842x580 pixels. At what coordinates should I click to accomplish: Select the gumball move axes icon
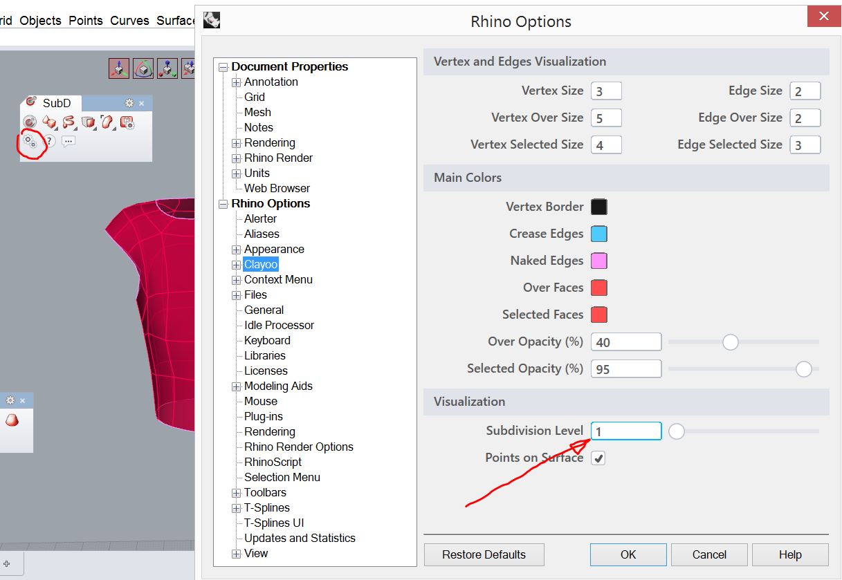(x=120, y=68)
